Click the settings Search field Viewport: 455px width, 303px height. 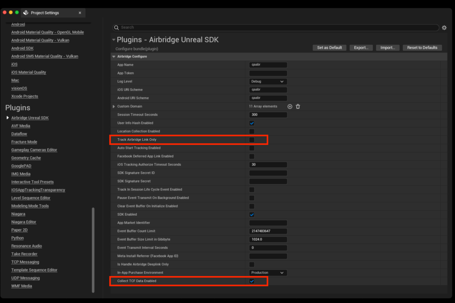pyautogui.click(x=276, y=28)
